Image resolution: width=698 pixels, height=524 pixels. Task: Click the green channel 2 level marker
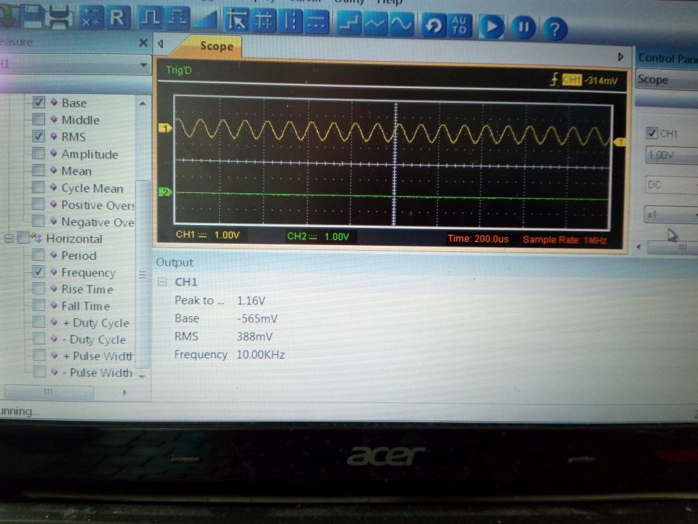tap(165, 192)
